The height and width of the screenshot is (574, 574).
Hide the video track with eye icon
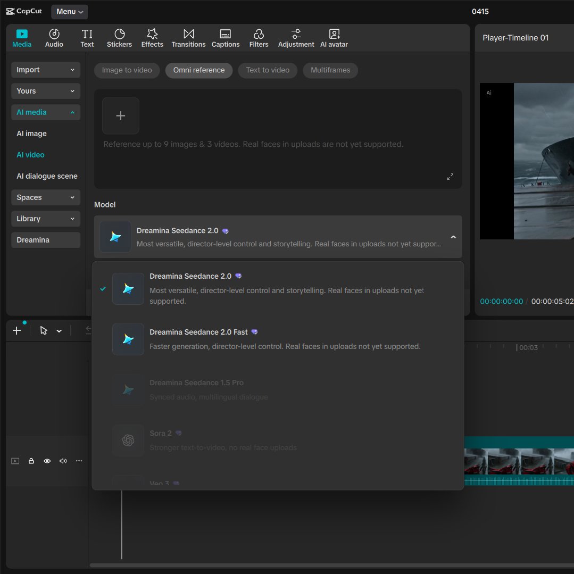tap(47, 461)
